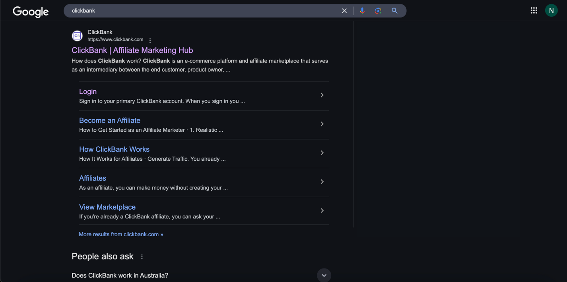567x282 pixels.
Task: Click the chevron in Become an Affiliate row
Action: coord(322,124)
